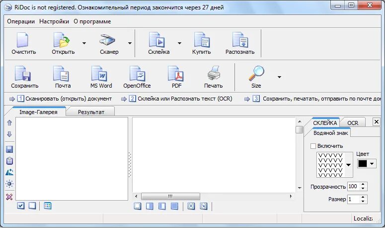385x229 pixels.
Task: Click the floppy disk icon in gallery sidebar
Action: tap(9, 149)
